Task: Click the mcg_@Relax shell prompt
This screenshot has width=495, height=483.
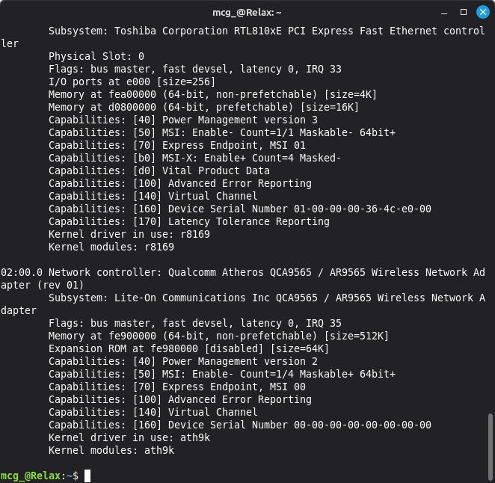Action: [x=40, y=476]
